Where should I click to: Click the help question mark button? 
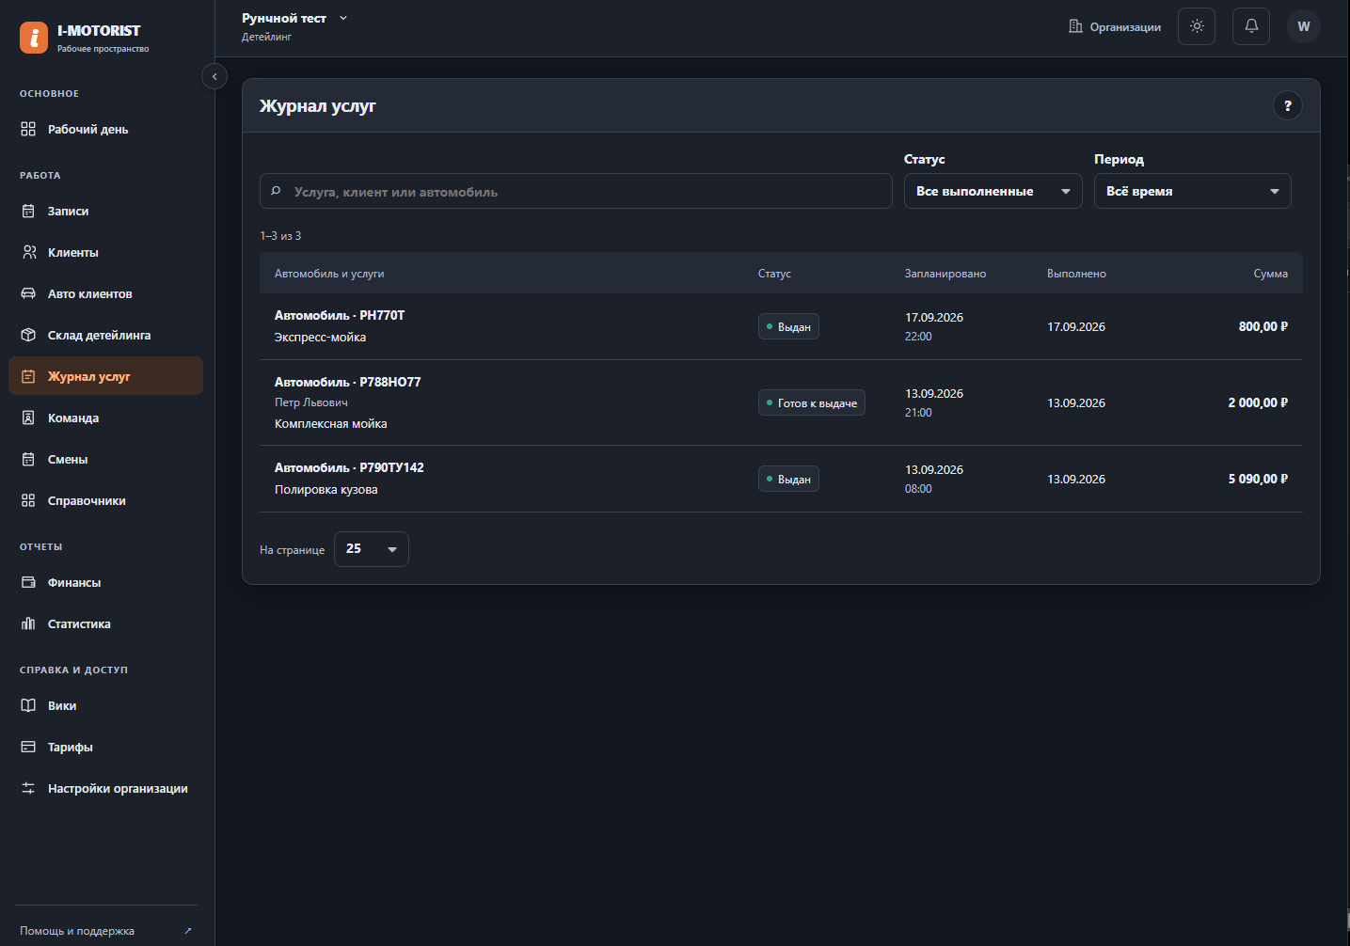(1288, 105)
